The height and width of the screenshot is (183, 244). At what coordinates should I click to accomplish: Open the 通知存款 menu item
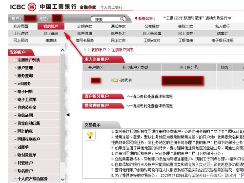coord(118,26)
